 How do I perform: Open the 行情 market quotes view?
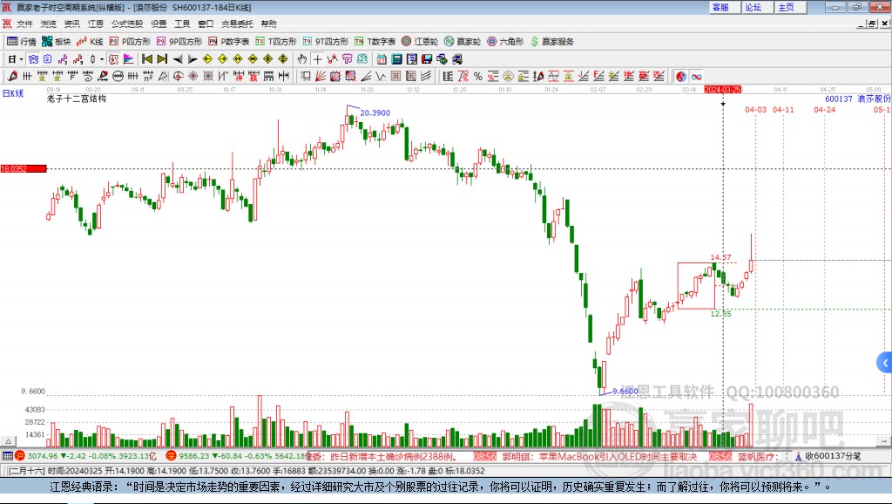coord(22,42)
